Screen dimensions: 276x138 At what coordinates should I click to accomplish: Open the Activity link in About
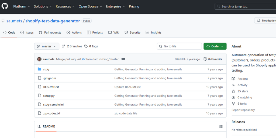(240, 85)
